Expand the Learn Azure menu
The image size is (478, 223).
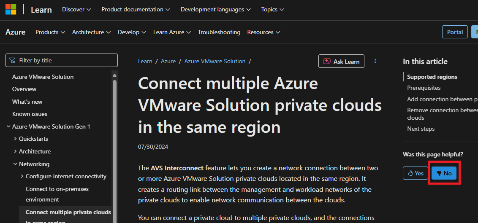click(x=172, y=32)
